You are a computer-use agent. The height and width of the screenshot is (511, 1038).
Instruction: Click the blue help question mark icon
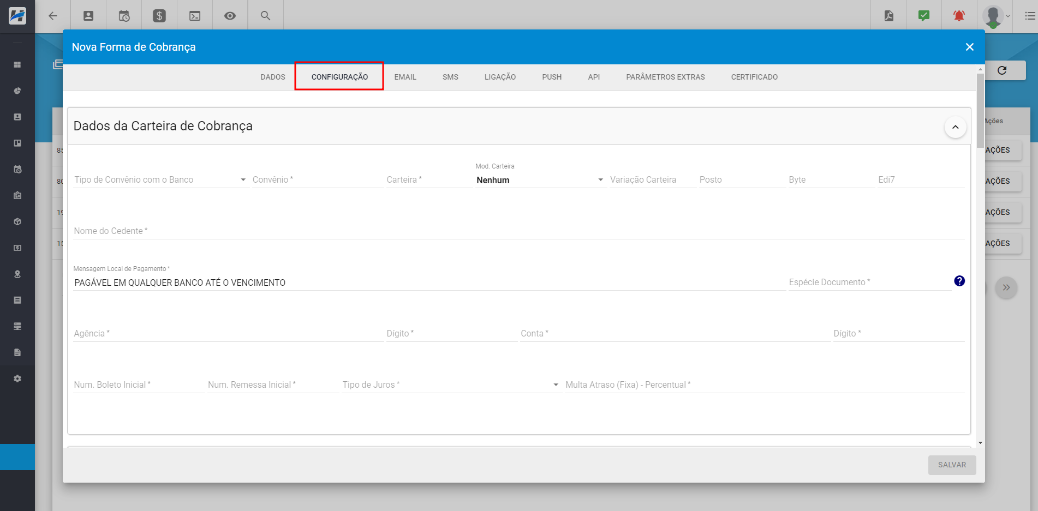(x=959, y=281)
